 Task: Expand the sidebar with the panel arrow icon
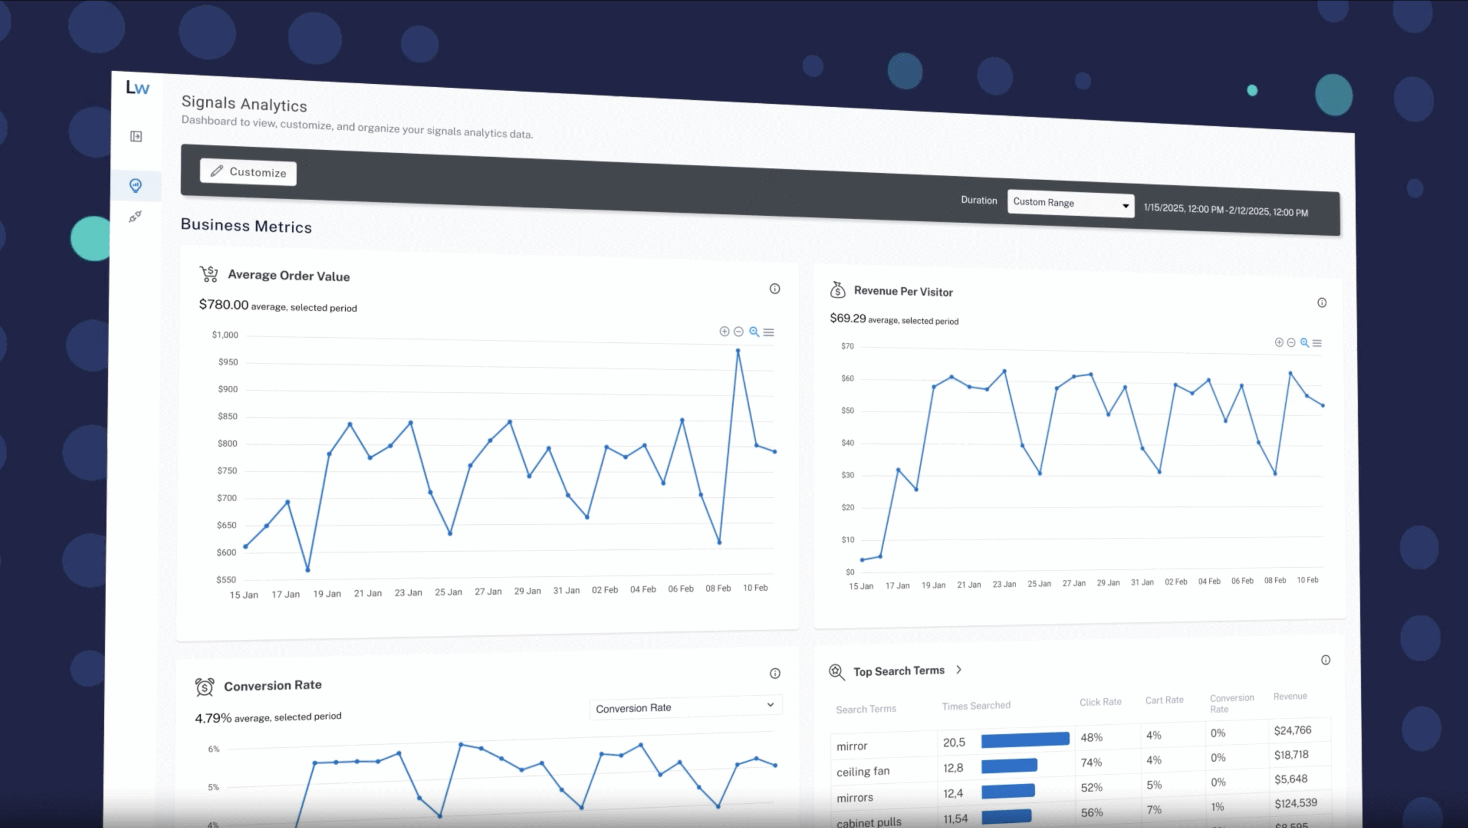click(x=136, y=136)
